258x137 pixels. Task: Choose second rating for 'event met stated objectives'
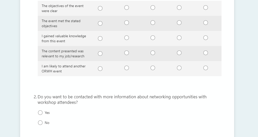(x=127, y=23)
